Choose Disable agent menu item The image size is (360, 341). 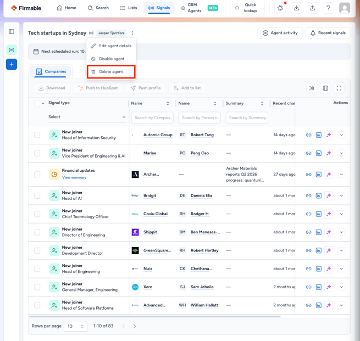[x=111, y=59]
